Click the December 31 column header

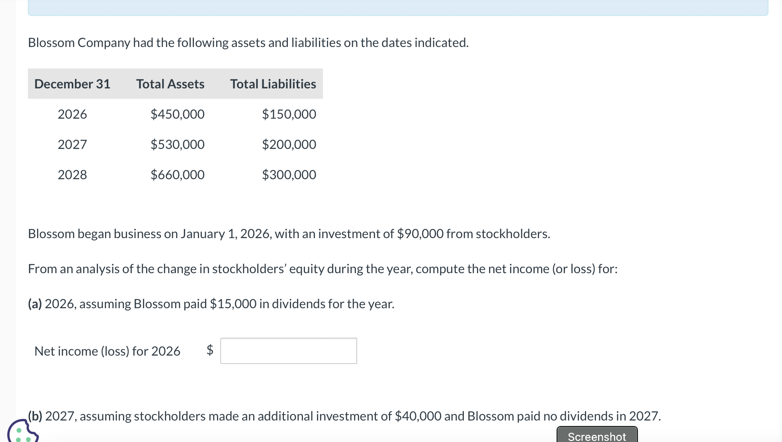[72, 84]
